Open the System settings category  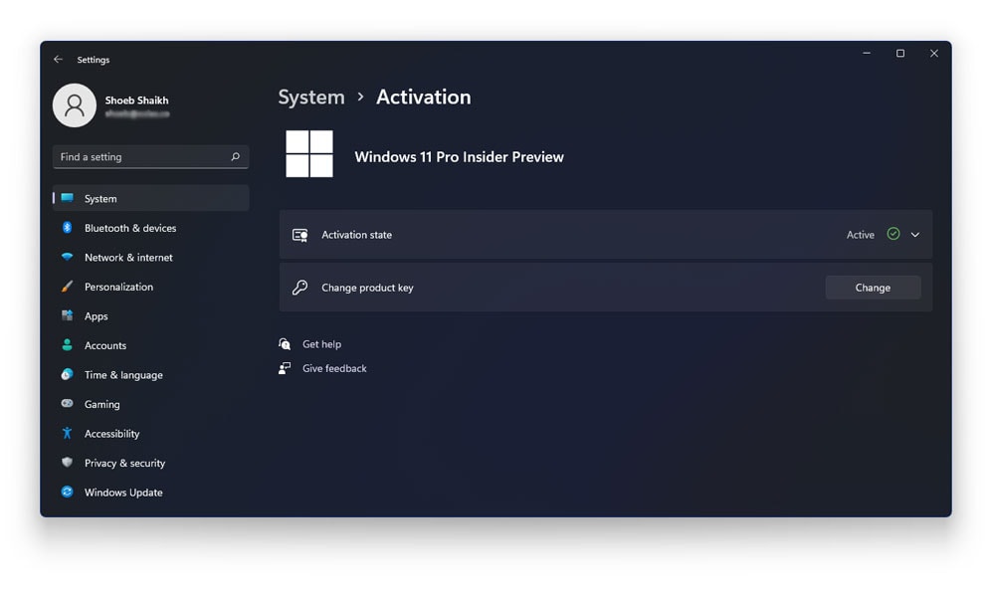point(151,198)
